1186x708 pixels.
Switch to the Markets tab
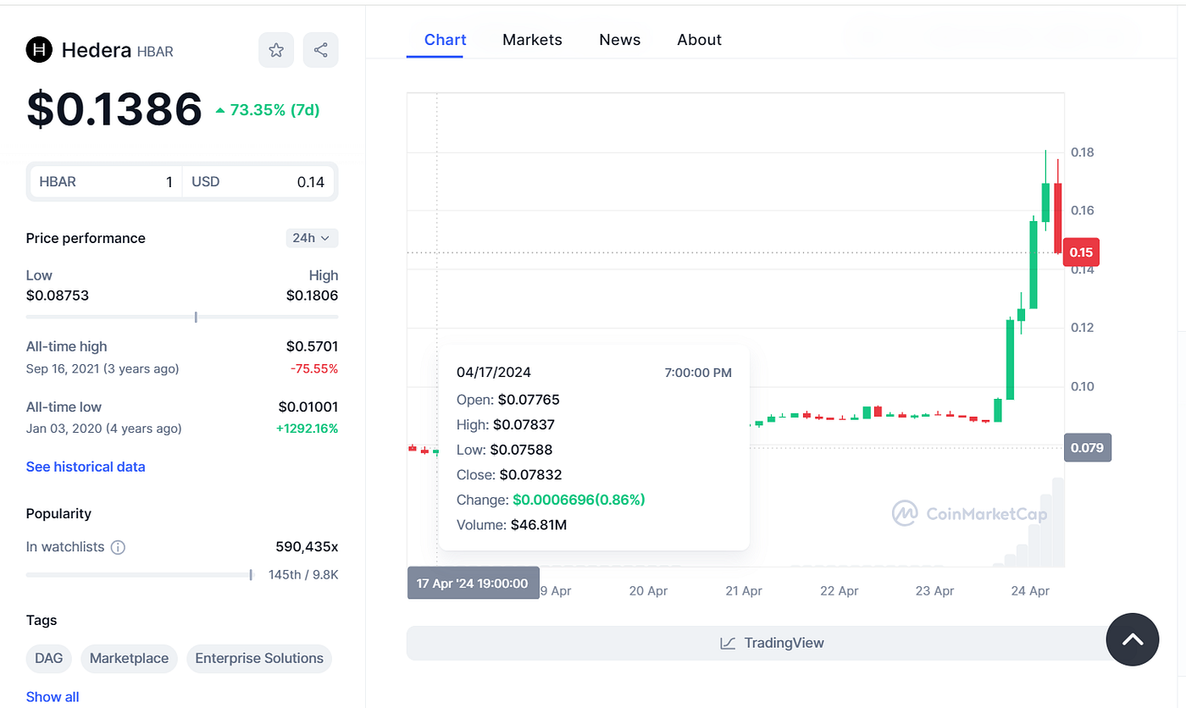pos(532,39)
